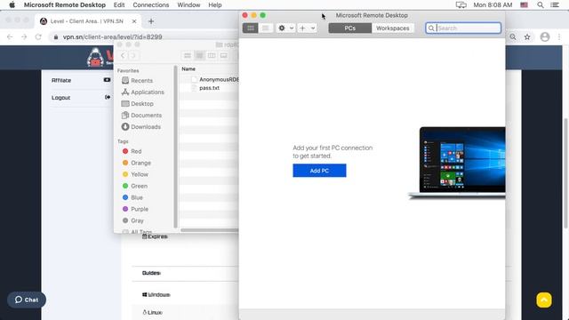The width and height of the screenshot is (569, 320).
Task: Go back in the browser
Action: tap(10, 36)
